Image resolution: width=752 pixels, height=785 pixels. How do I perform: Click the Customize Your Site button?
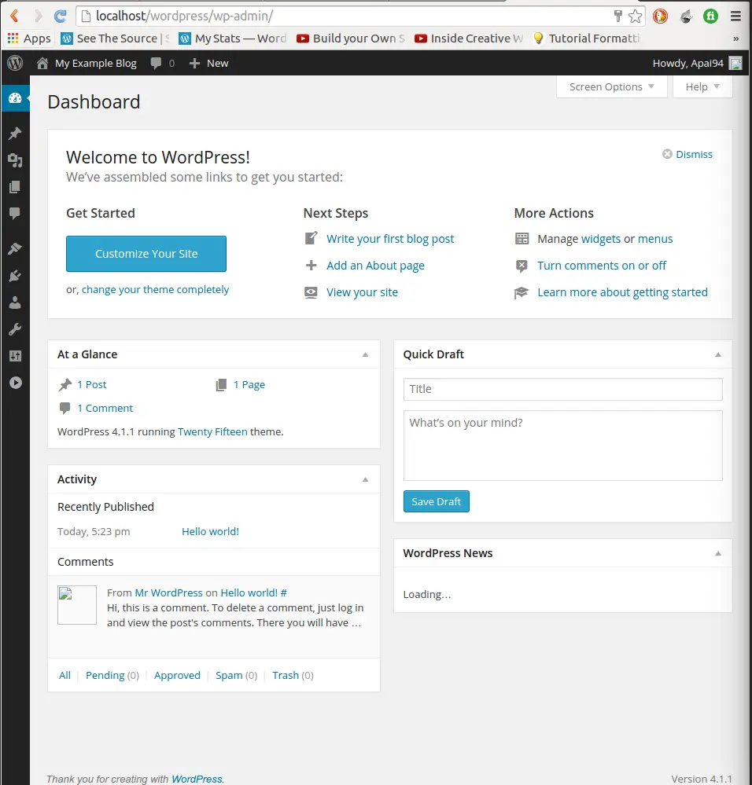(x=146, y=254)
